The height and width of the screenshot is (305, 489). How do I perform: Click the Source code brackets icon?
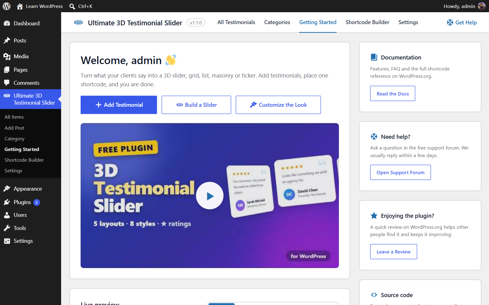pos(374,295)
